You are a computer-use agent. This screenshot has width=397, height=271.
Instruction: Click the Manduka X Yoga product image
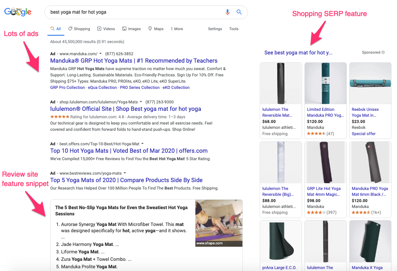(x=370, y=241)
